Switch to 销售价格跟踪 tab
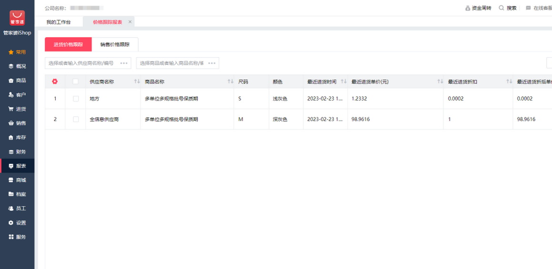The height and width of the screenshot is (269, 552). click(115, 44)
